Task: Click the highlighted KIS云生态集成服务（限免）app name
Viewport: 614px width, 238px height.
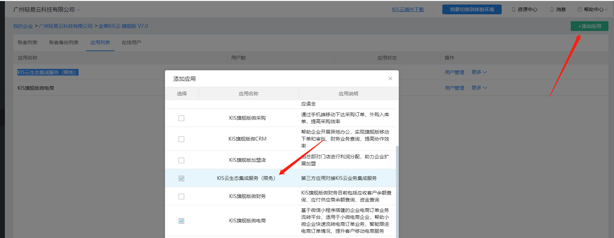Action: click(x=48, y=72)
